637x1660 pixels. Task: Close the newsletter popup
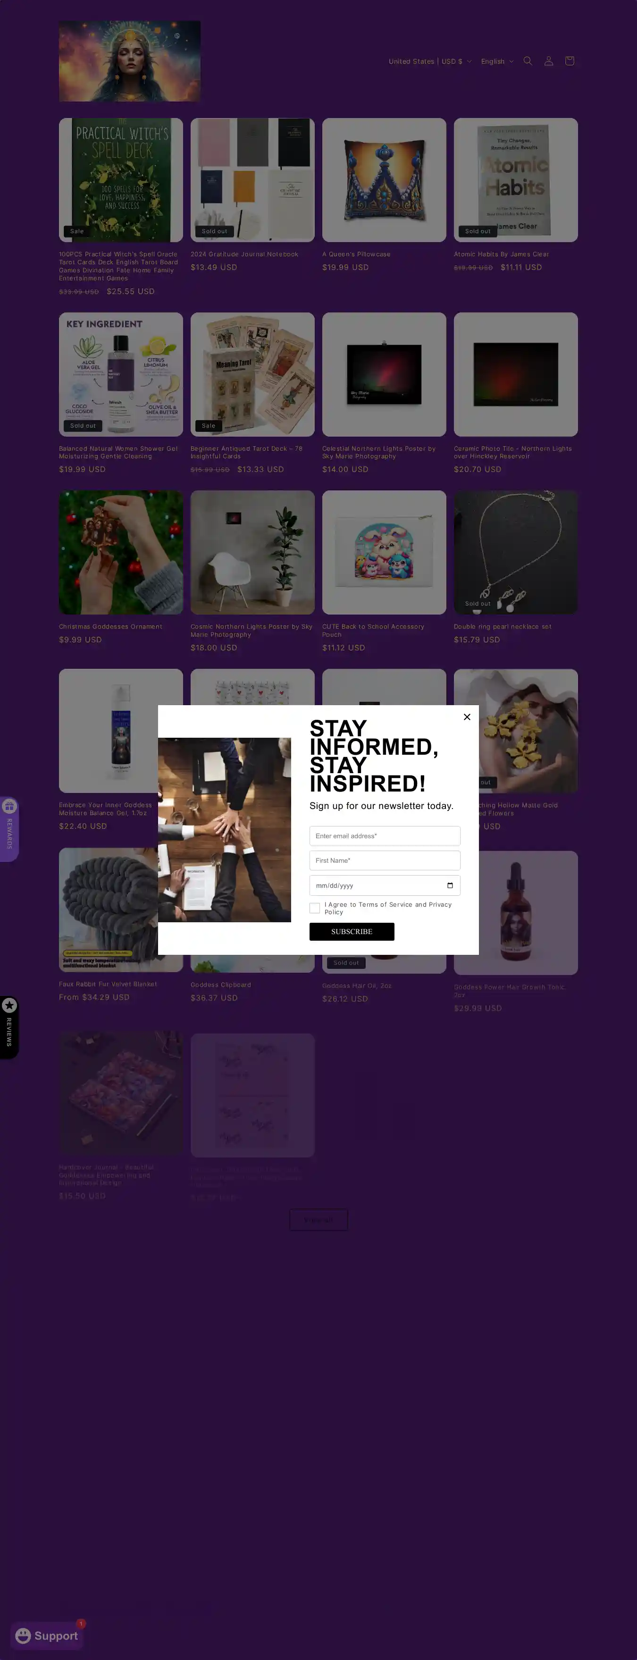pyautogui.click(x=467, y=716)
